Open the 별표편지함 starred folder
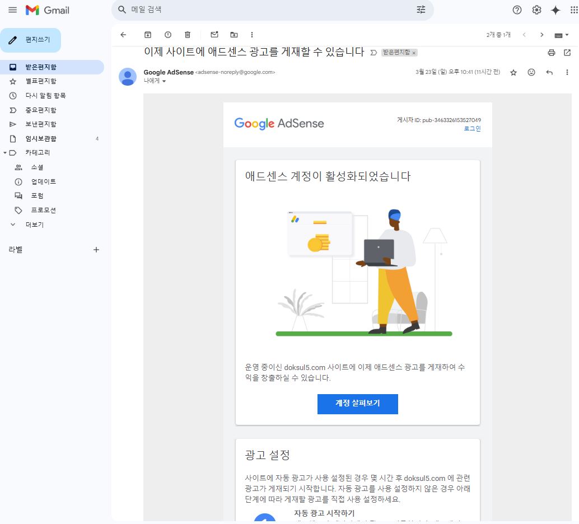Screen dimensions: 579x524 [52, 81]
